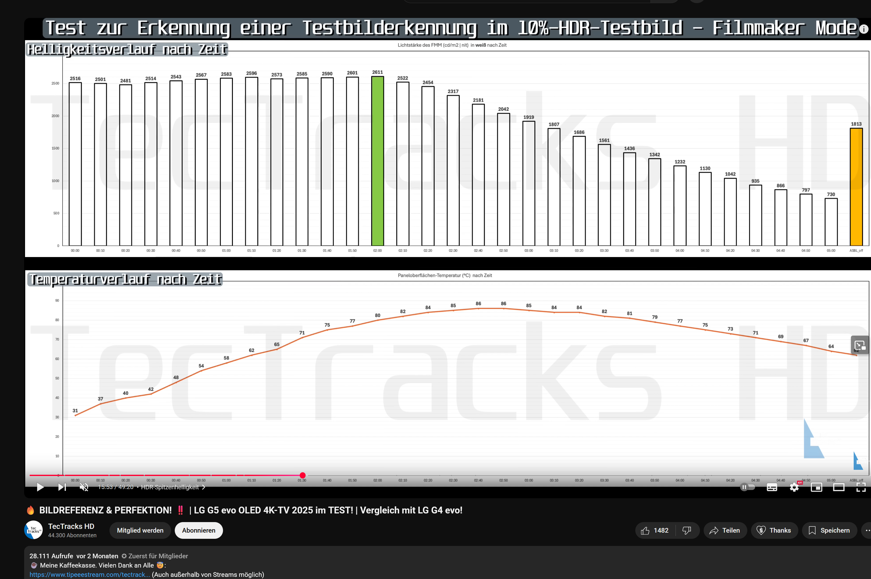Unmute the video audio

(x=84, y=487)
